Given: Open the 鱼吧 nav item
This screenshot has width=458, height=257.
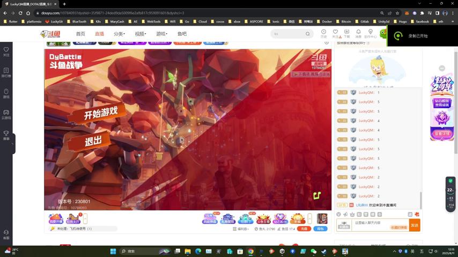Looking at the screenshot, I should (182, 34).
